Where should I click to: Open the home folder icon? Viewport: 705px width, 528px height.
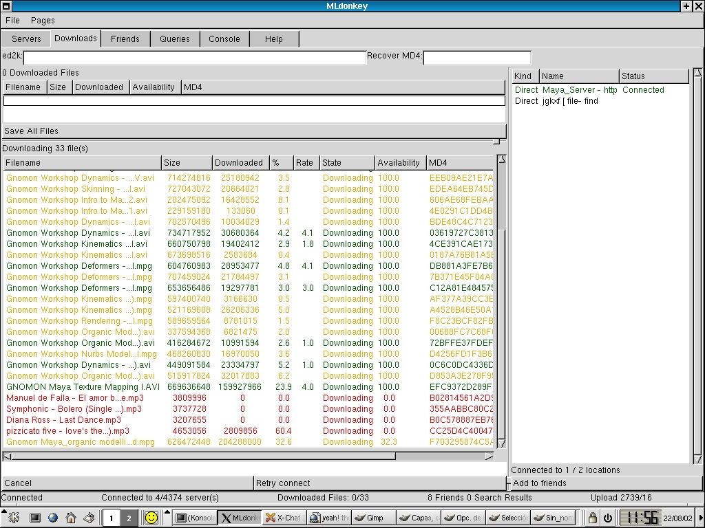coord(71,518)
